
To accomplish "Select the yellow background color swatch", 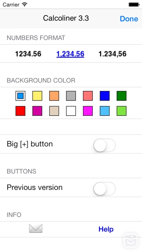I will pos(37,96).
